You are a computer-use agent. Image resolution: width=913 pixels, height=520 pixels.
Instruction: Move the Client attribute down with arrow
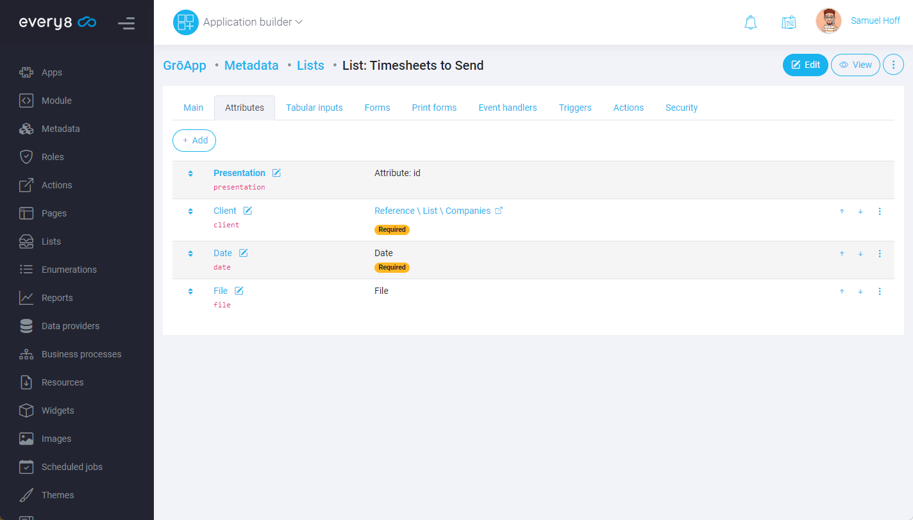tap(860, 211)
